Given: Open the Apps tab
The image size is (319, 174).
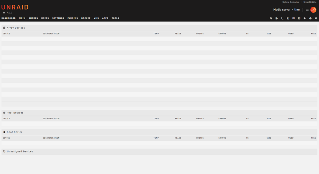Looking at the screenshot, I should pos(105,18).
